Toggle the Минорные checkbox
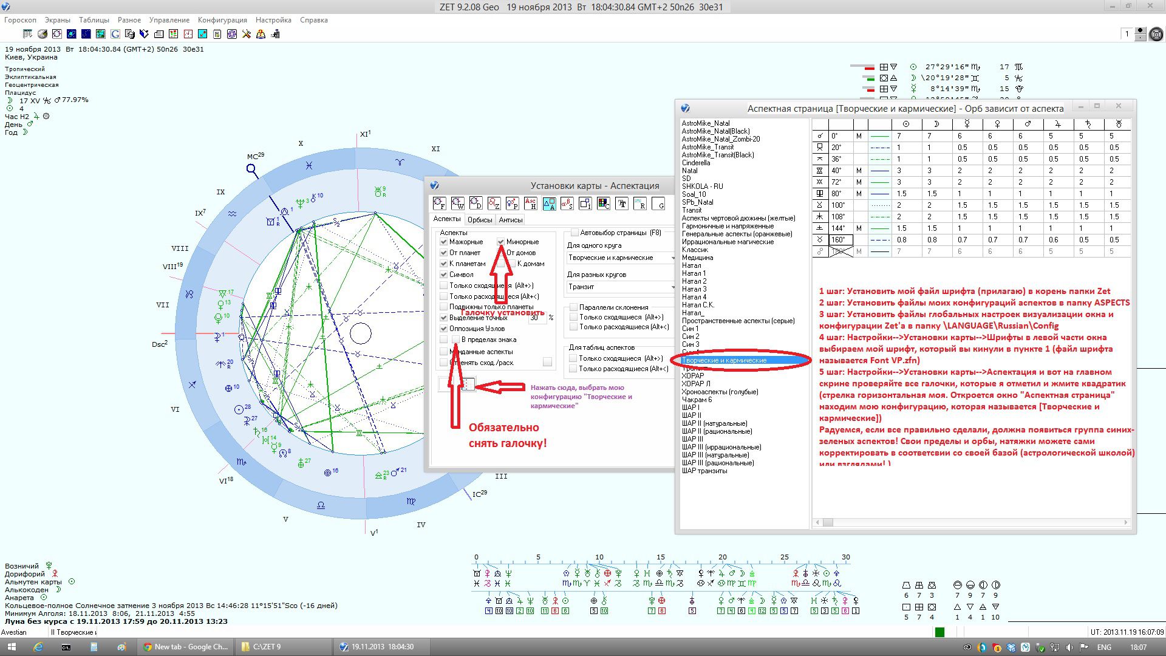The height and width of the screenshot is (656, 1166). click(501, 242)
